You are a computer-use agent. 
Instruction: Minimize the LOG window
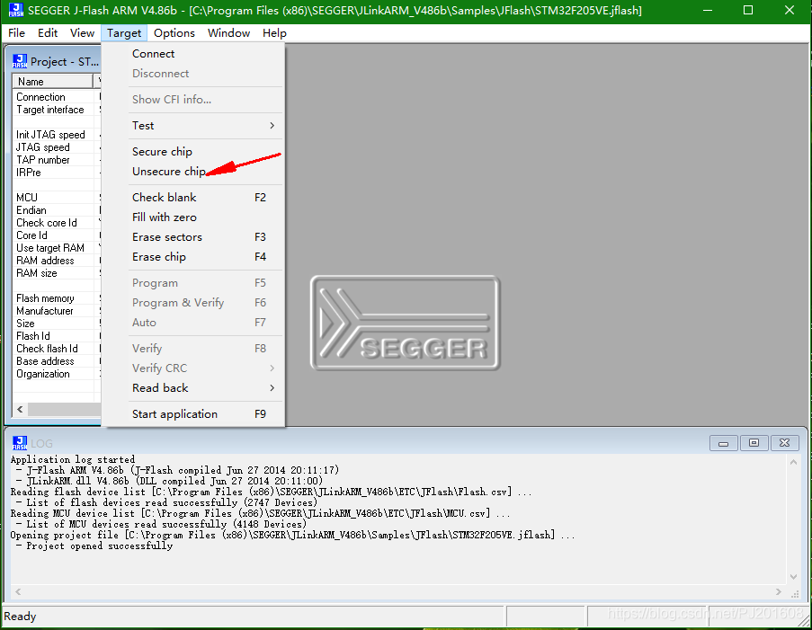click(724, 443)
